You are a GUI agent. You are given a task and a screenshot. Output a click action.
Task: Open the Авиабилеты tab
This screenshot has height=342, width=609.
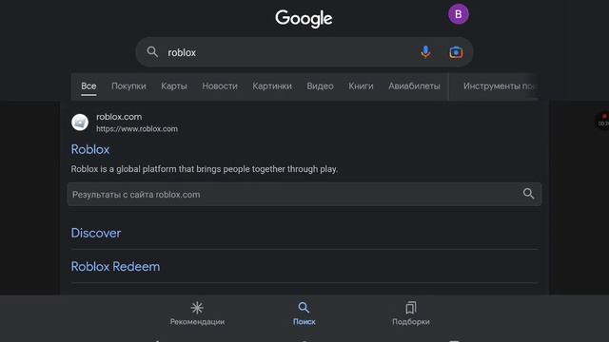coord(415,86)
